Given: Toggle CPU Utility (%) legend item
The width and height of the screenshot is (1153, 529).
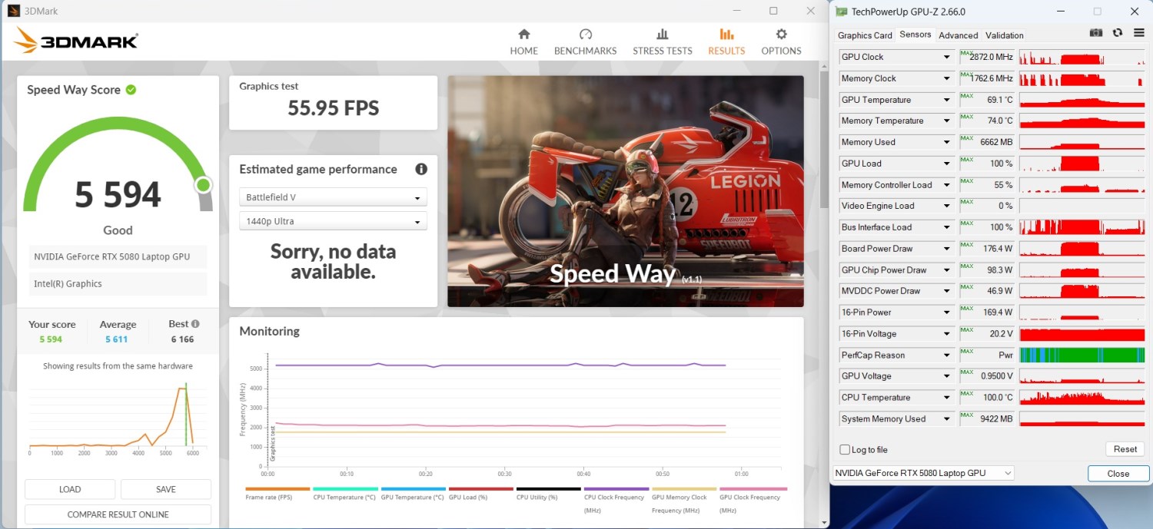Looking at the screenshot, I should [548, 494].
